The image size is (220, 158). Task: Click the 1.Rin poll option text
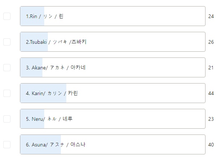45,16
